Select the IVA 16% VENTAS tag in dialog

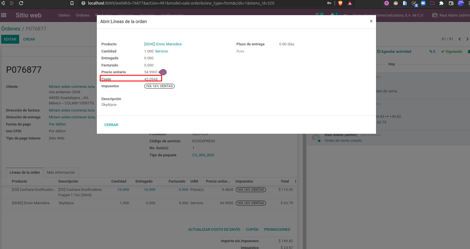(x=159, y=86)
